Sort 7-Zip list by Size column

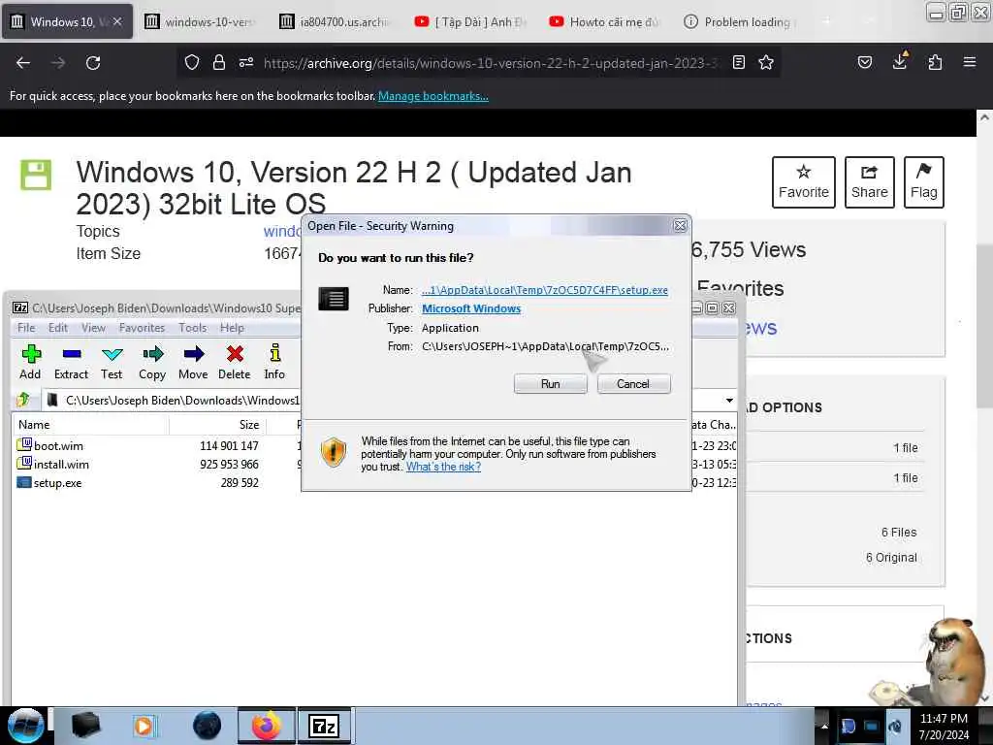click(x=218, y=425)
